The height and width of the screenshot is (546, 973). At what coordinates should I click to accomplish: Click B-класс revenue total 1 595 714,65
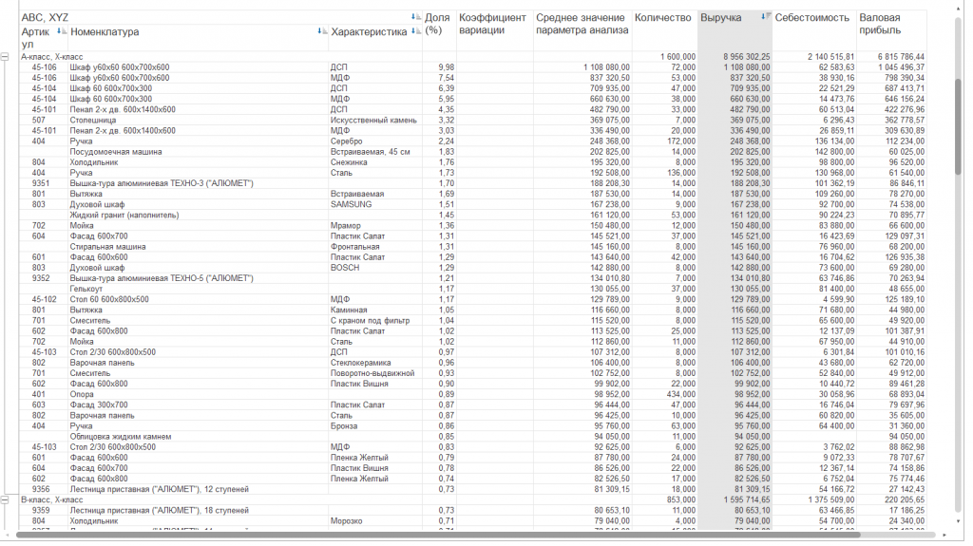point(747,499)
